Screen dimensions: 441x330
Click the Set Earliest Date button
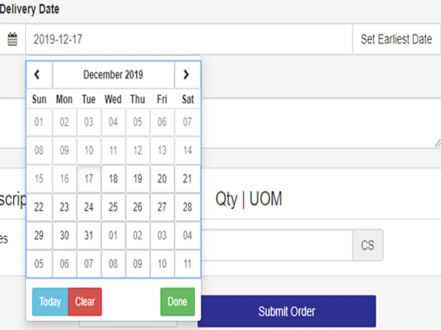(396, 39)
